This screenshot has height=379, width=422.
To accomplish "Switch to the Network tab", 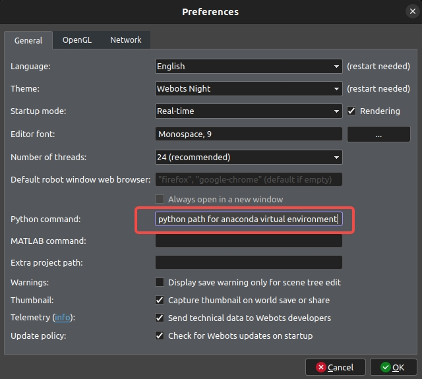I will click(x=126, y=40).
